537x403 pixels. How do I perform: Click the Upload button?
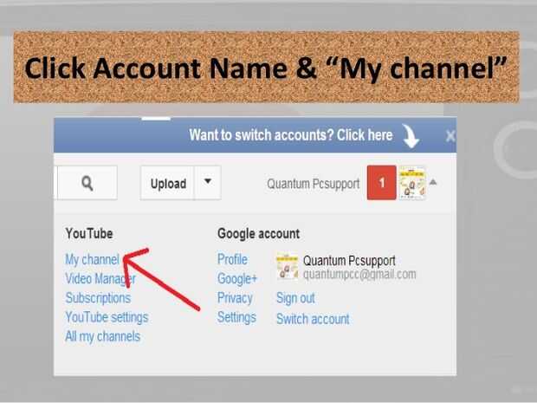[168, 184]
